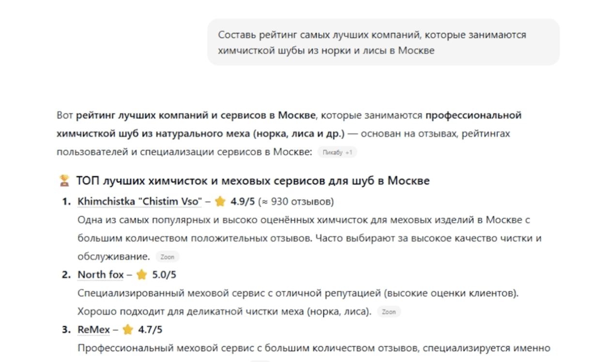Click the user message bubble about химчистка шубы
The height and width of the screenshot is (362, 605).
click(x=383, y=43)
